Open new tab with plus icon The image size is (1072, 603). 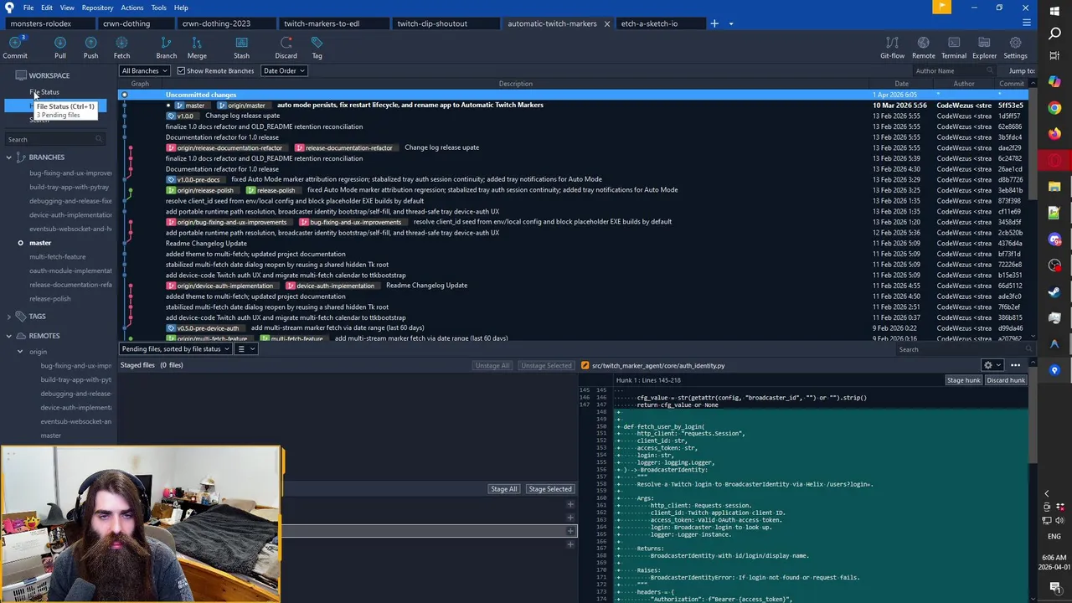pos(714,23)
